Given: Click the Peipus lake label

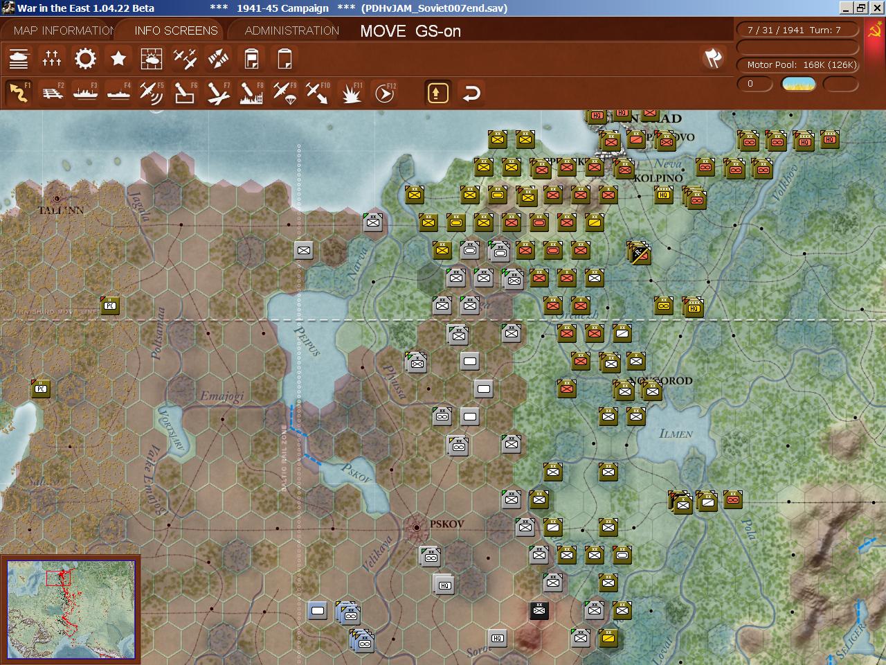Looking at the screenshot, I should point(307,341).
